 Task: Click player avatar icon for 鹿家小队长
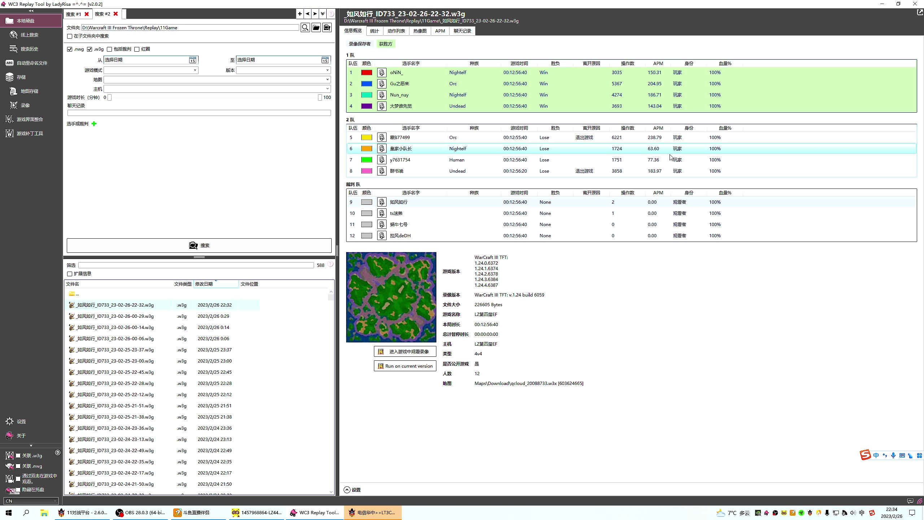click(382, 148)
